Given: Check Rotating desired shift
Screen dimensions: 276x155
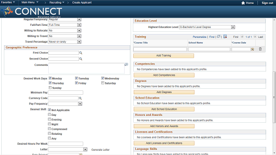Looking at the screenshot, I should pos(50,133).
